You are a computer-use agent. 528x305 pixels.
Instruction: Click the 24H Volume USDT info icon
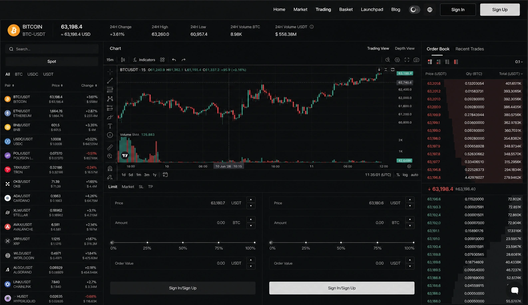312,27
